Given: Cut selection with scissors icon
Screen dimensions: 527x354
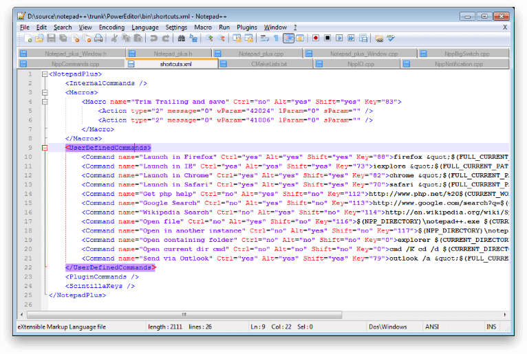Looking at the screenshot, I should coord(114,38).
